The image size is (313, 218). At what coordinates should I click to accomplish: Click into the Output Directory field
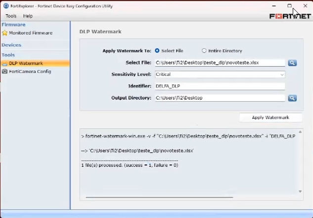220,98
